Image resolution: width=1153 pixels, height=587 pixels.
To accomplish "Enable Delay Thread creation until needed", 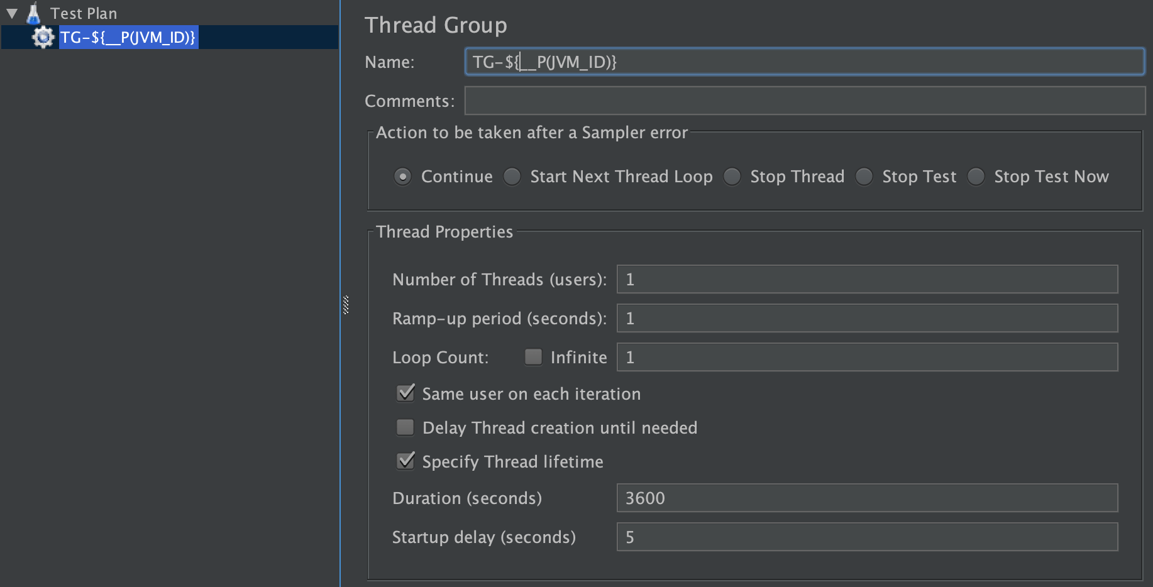I will pyautogui.click(x=405, y=427).
